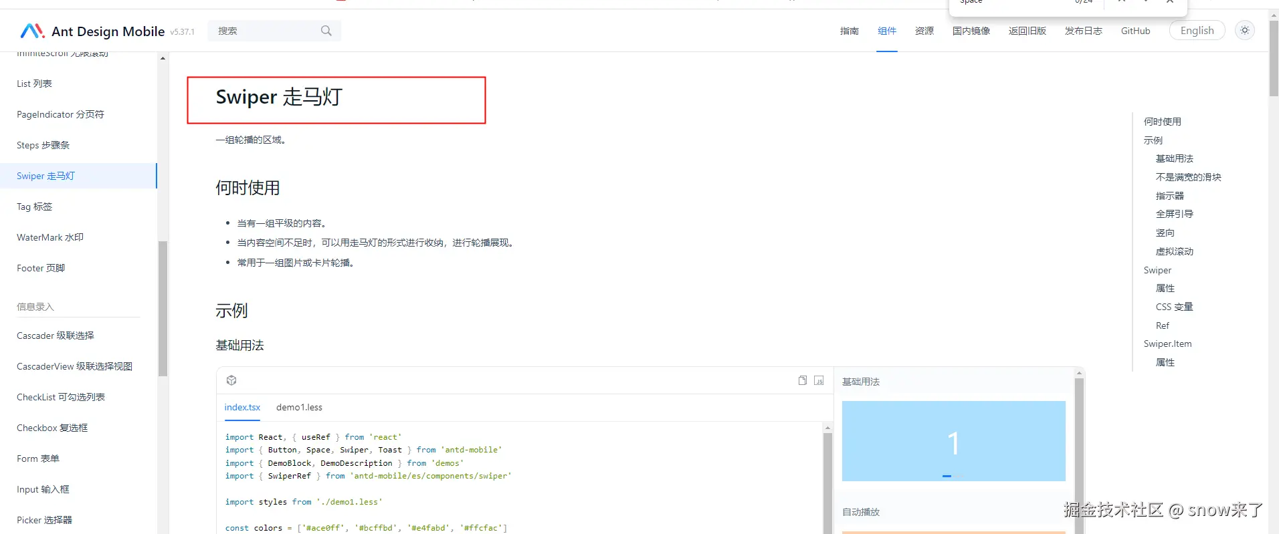
Task: Switch demo code to JS via icon
Action: 819,380
